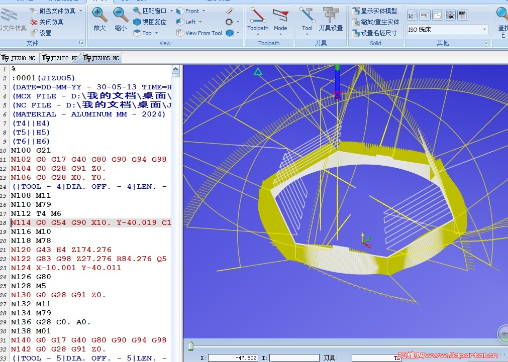Click the second icon in the 其他 group

pyautogui.click(x=425, y=15)
